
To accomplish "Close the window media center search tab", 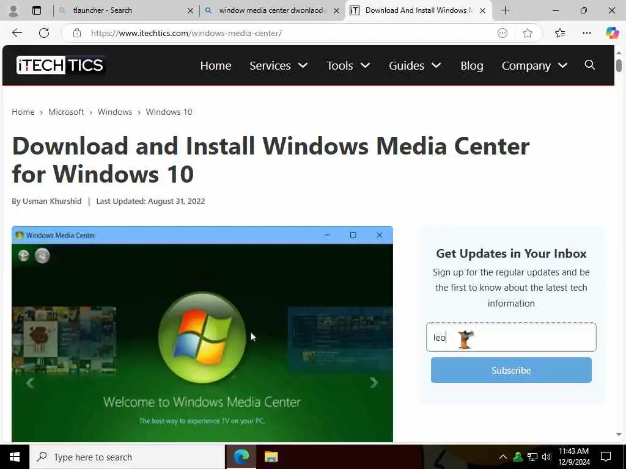I will [337, 11].
